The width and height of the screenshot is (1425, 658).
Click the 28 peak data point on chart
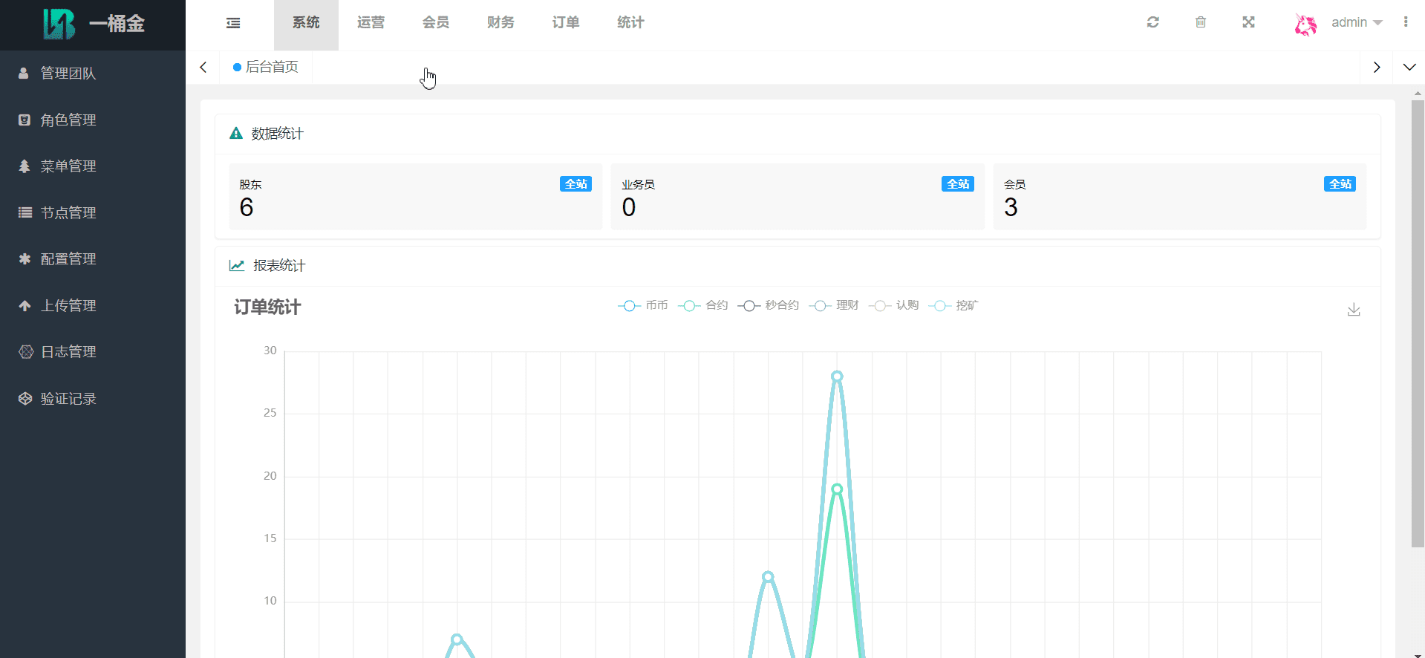pyautogui.click(x=837, y=377)
